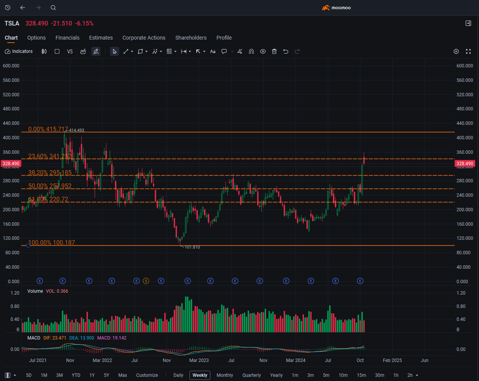Viewport: 479px width, 381px height.
Task: Select the Fibonacci retracement tool icon
Action: coord(169,51)
